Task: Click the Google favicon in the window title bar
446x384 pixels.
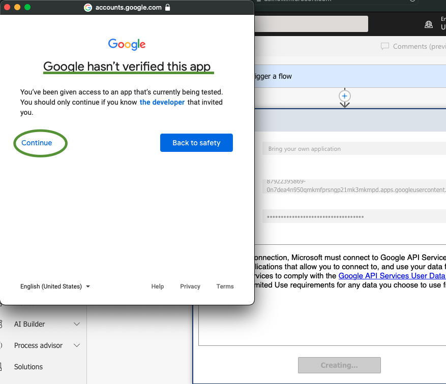Action: click(x=86, y=7)
